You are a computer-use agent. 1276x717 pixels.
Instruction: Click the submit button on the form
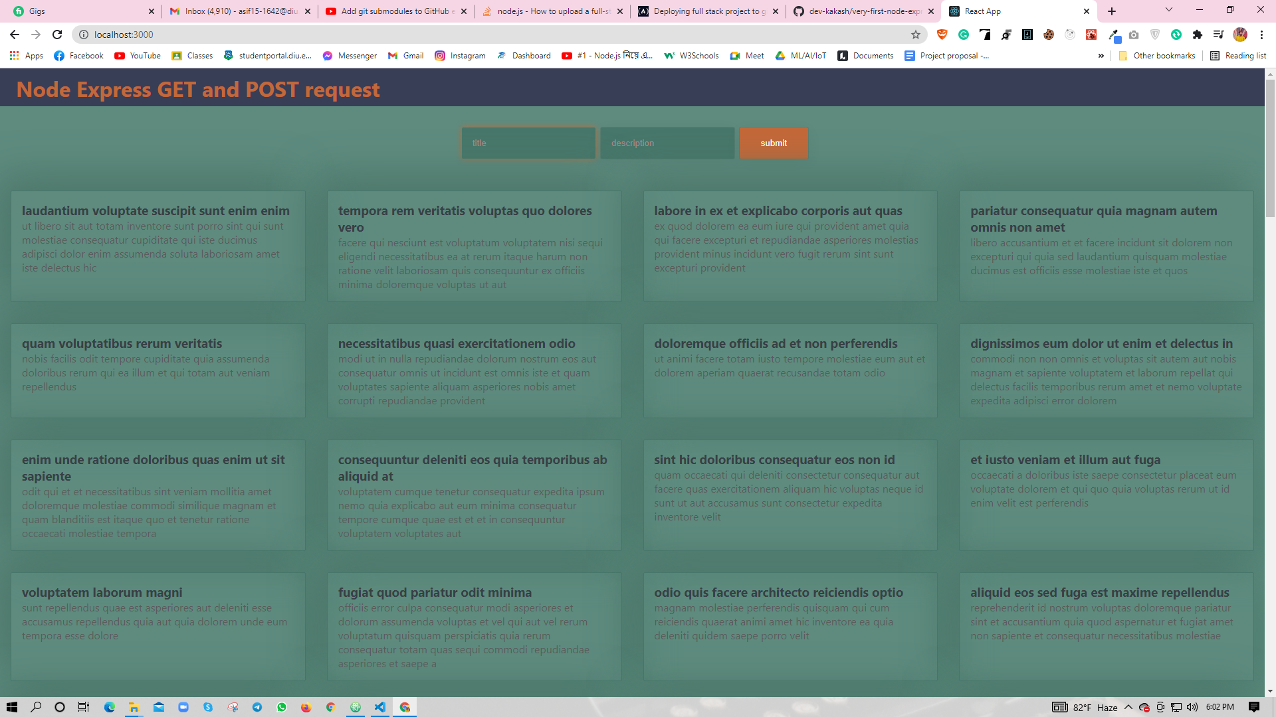tap(773, 143)
